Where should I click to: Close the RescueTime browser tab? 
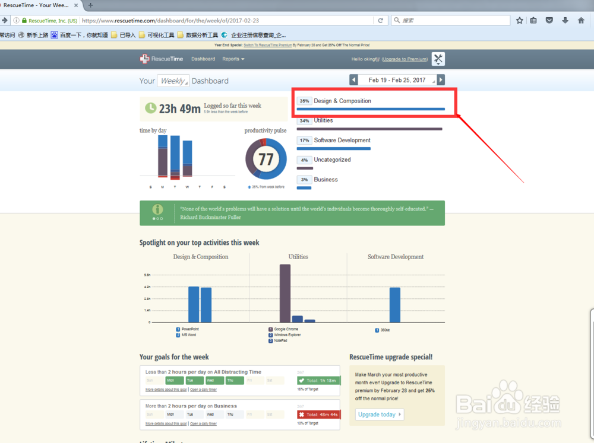point(76,5)
